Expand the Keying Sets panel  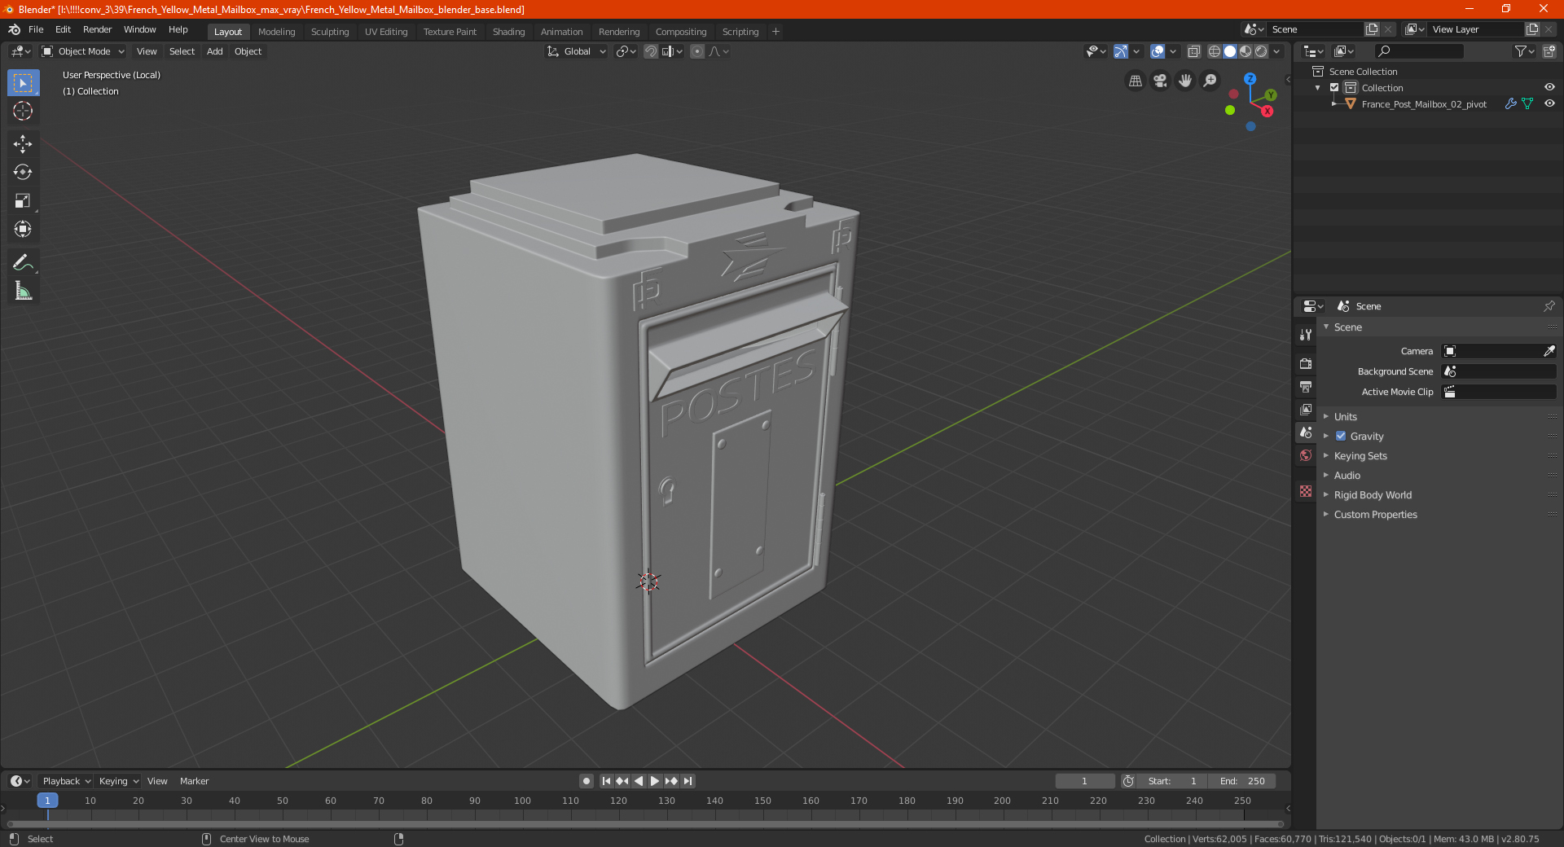[x=1360, y=456]
